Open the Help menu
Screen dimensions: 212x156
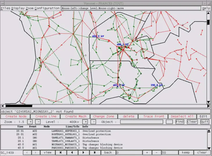pos(206,8)
